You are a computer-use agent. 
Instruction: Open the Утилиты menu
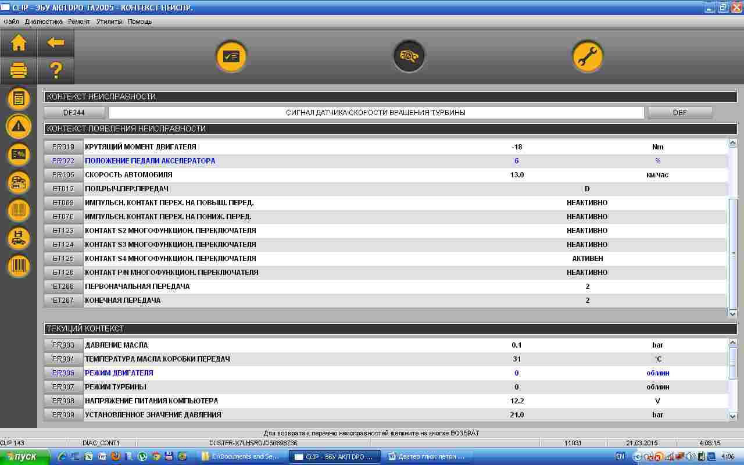[x=109, y=22]
